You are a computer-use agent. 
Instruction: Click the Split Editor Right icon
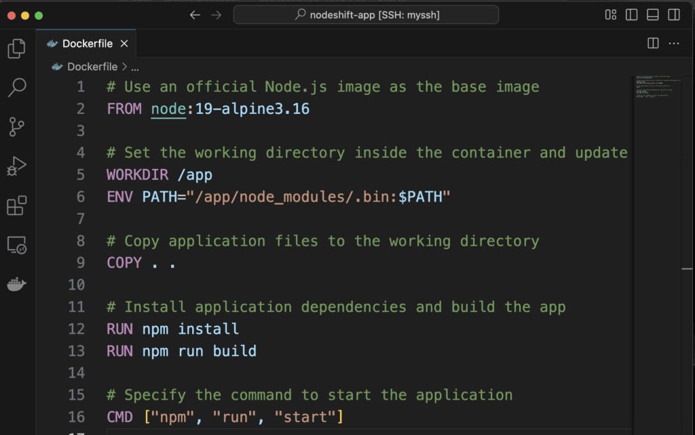coord(653,43)
